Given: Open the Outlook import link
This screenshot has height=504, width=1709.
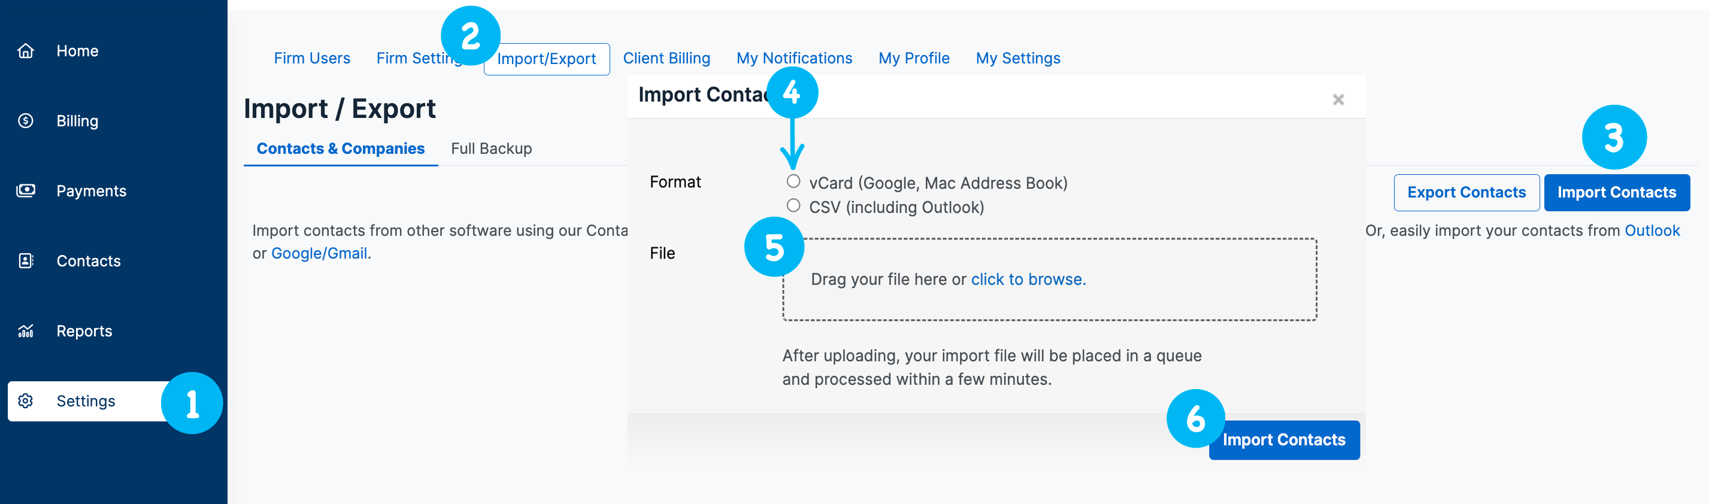Looking at the screenshot, I should 1652,231.
